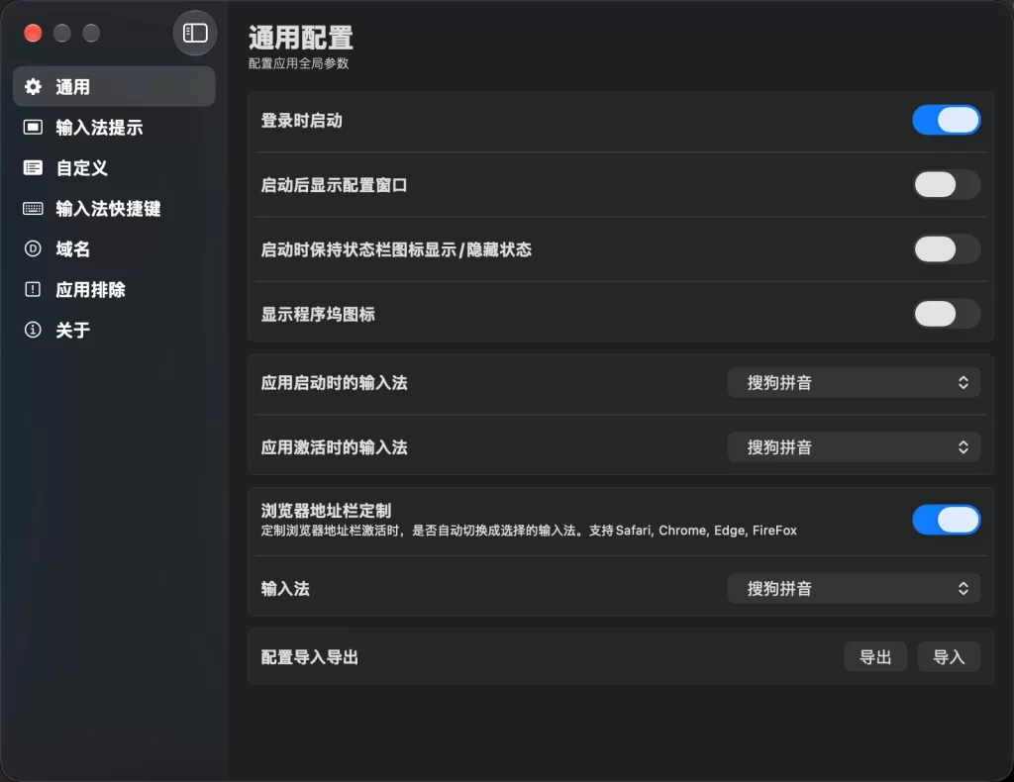Disable the 登录时启动 switch
The width and height of the screenshot is (1014, 782).
(946, 120)
